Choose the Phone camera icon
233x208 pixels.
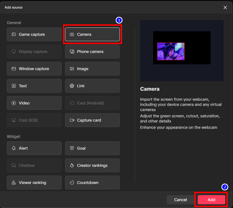click(x=72, y=52)
